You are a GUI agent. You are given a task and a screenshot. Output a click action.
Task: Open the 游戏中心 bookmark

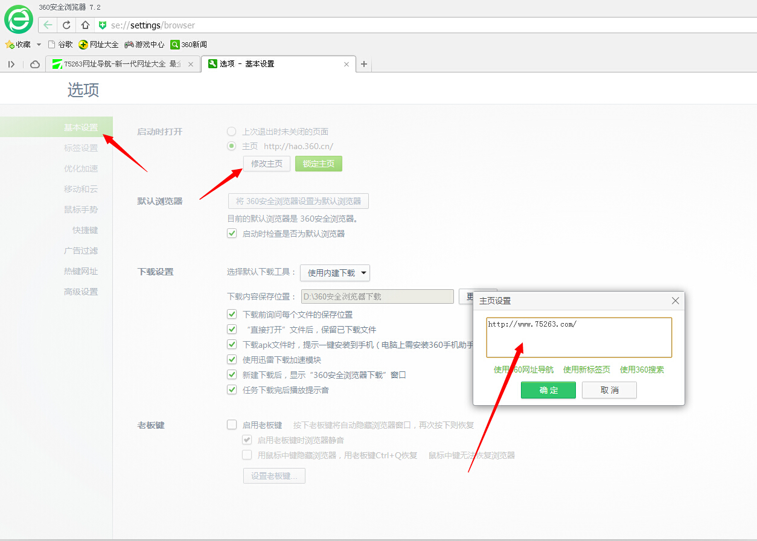[144, 45]
